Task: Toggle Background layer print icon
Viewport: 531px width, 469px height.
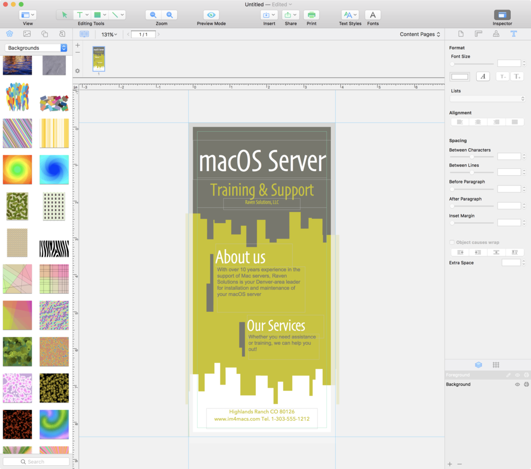Action: [526, 385]
